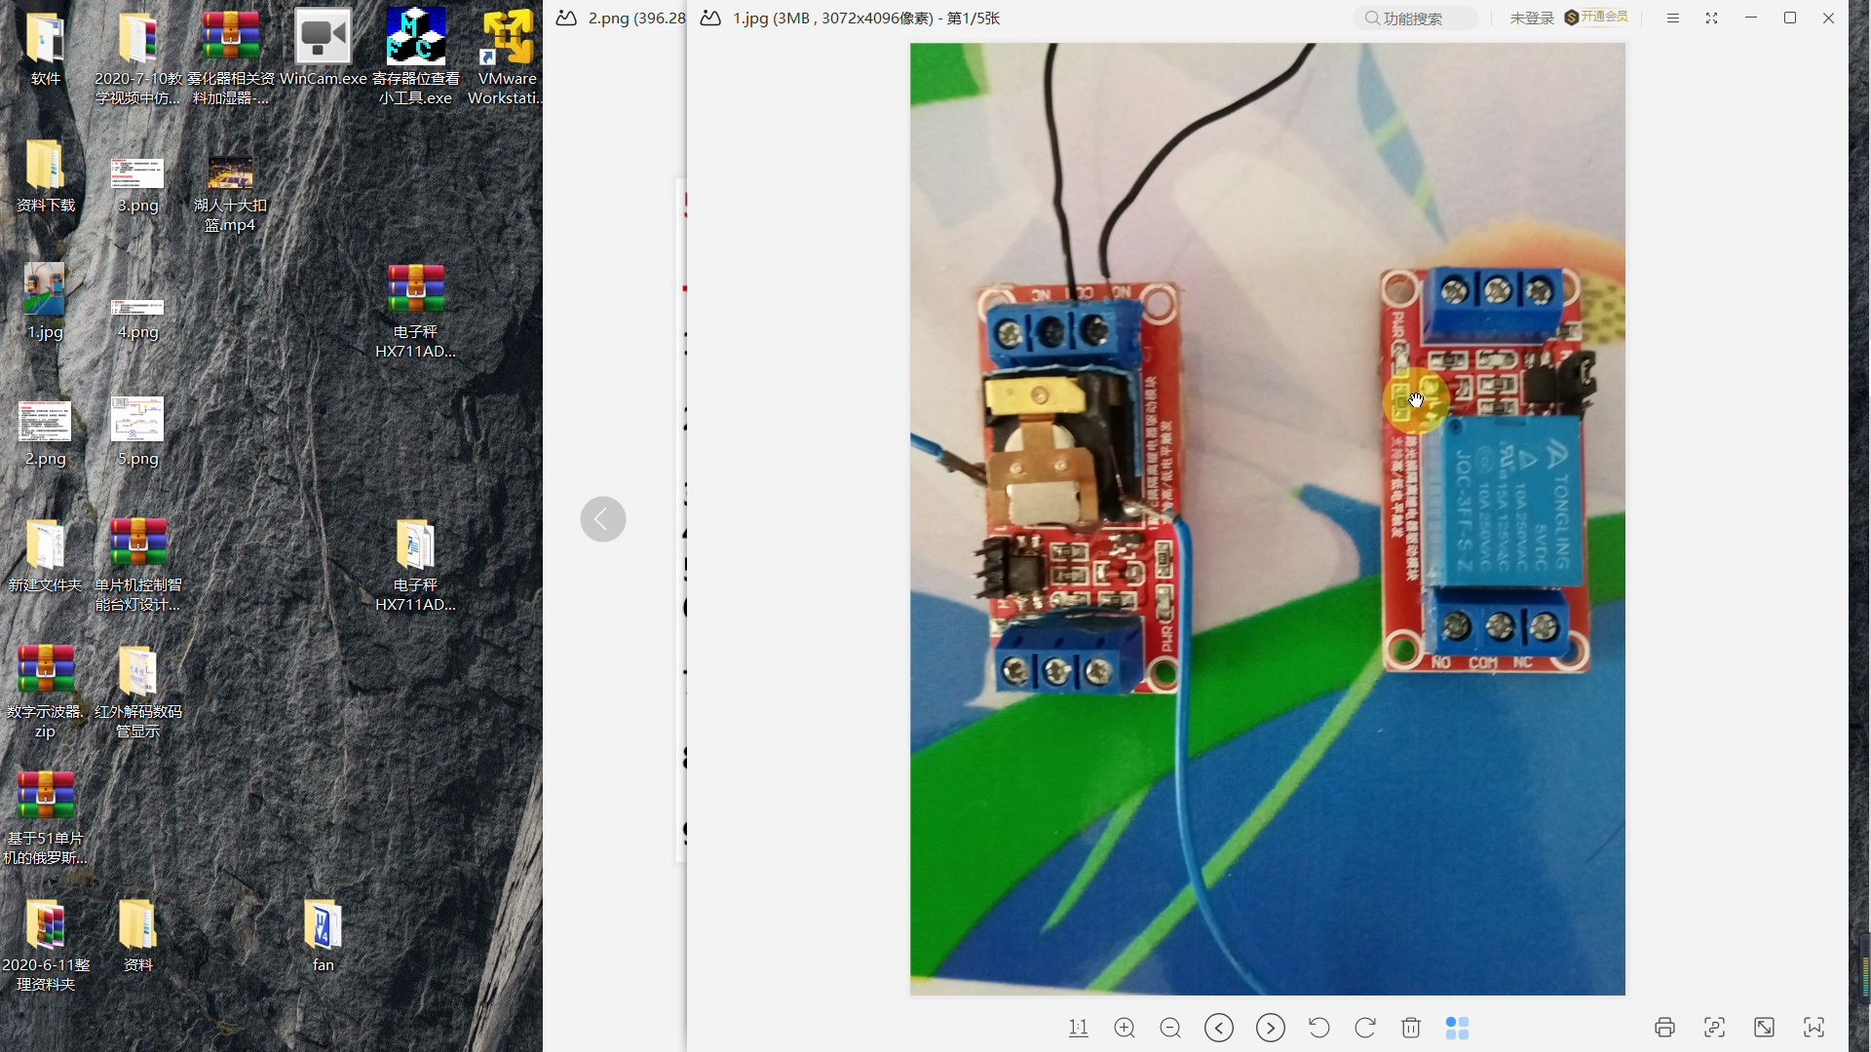Click the zoom in icon
1871x1052 pixels.
click(x=1125, y=1028)
